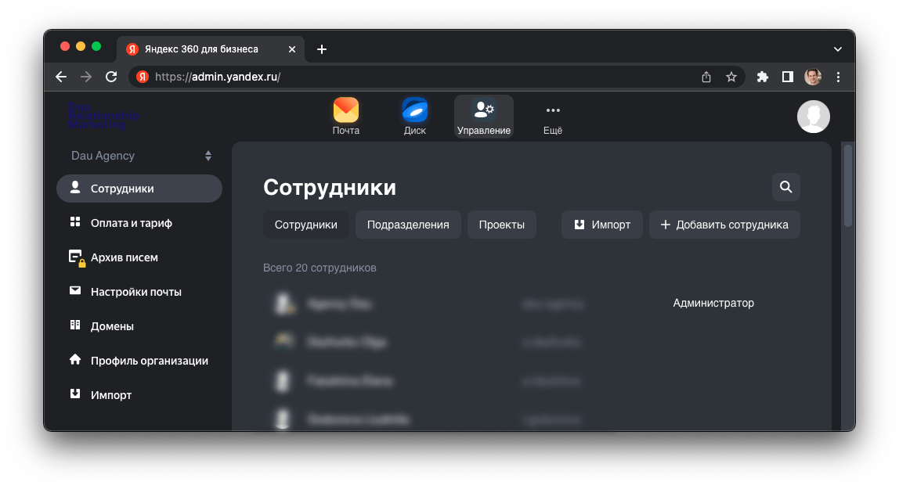Open the Chrome profile avatar
The image size is (899, 489).
(812, 77)
